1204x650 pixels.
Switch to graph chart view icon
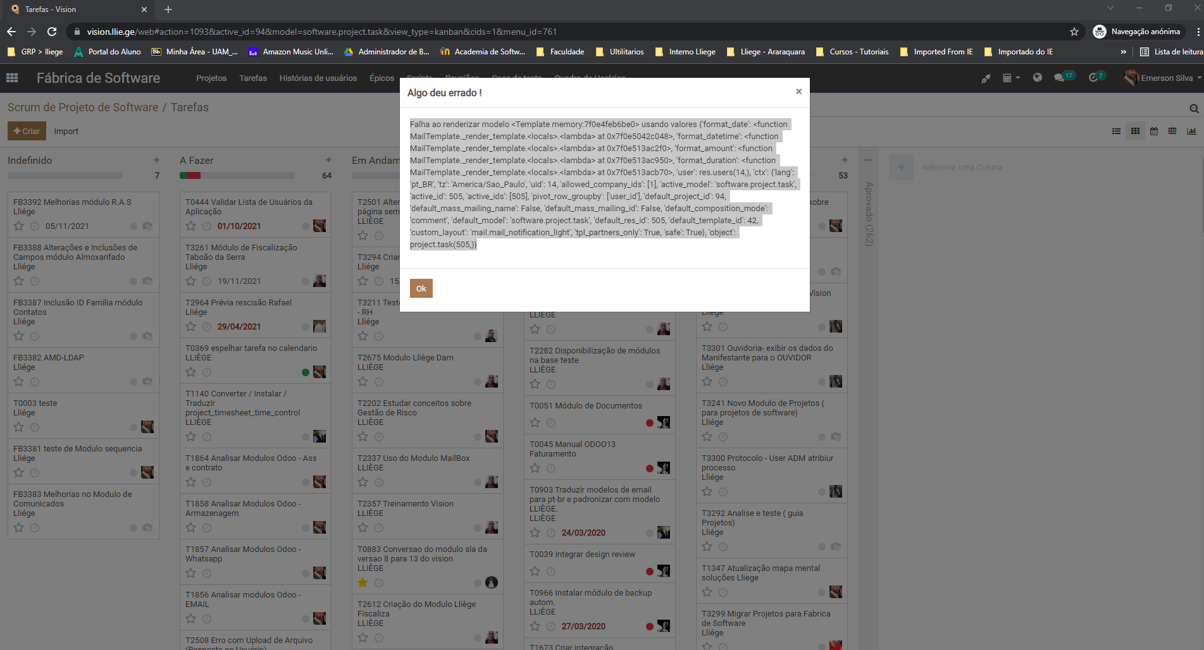[1191, 131]
